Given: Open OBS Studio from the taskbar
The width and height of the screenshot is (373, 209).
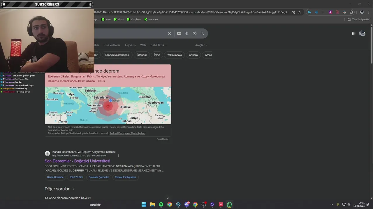Looking at the screenshot, I should click(x=204, y=204).
